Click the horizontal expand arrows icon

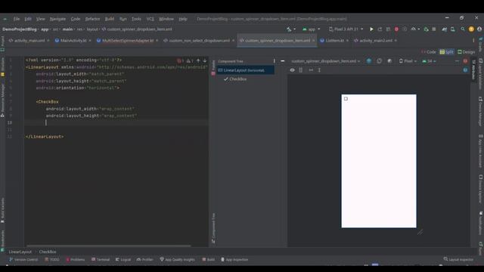click(311, 70)
